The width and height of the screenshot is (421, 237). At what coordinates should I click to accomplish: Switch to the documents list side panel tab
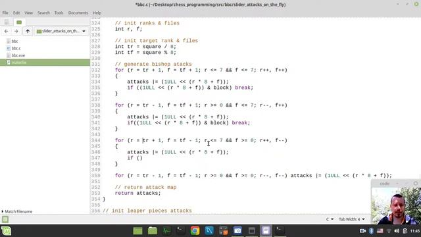(7, 22)
